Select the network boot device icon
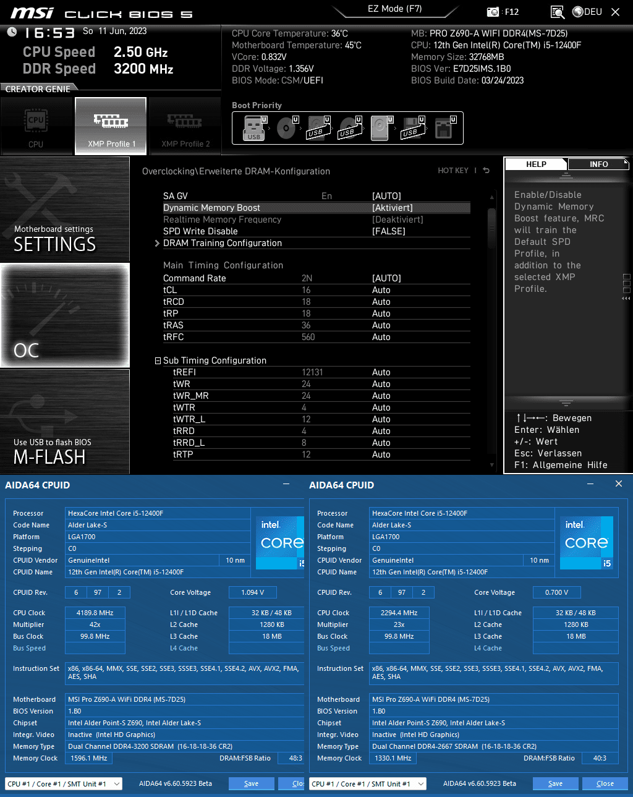633x797 pixels. pyautogui.click(x=444, y=129)
